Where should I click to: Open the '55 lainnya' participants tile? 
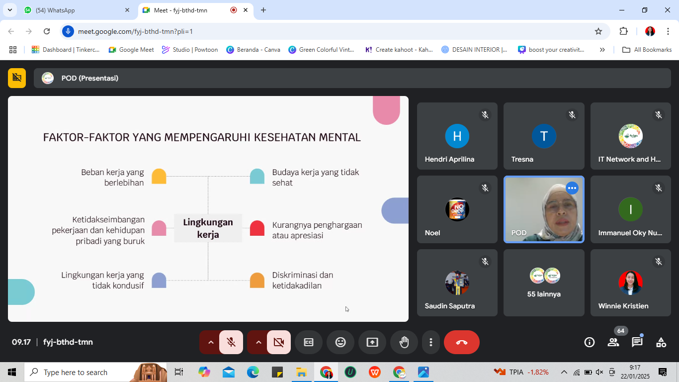coord(544,283)
